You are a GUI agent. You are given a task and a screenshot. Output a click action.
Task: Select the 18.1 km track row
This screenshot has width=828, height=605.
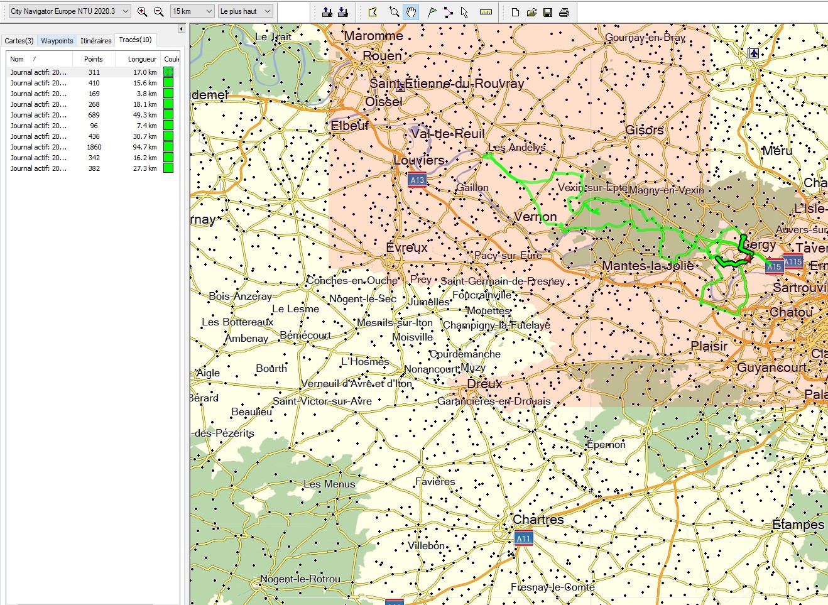coord(93,104)
